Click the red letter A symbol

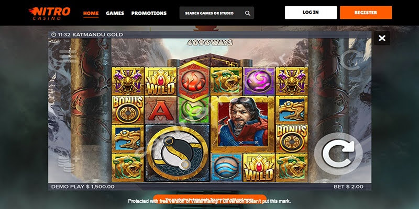click(161, 110)
